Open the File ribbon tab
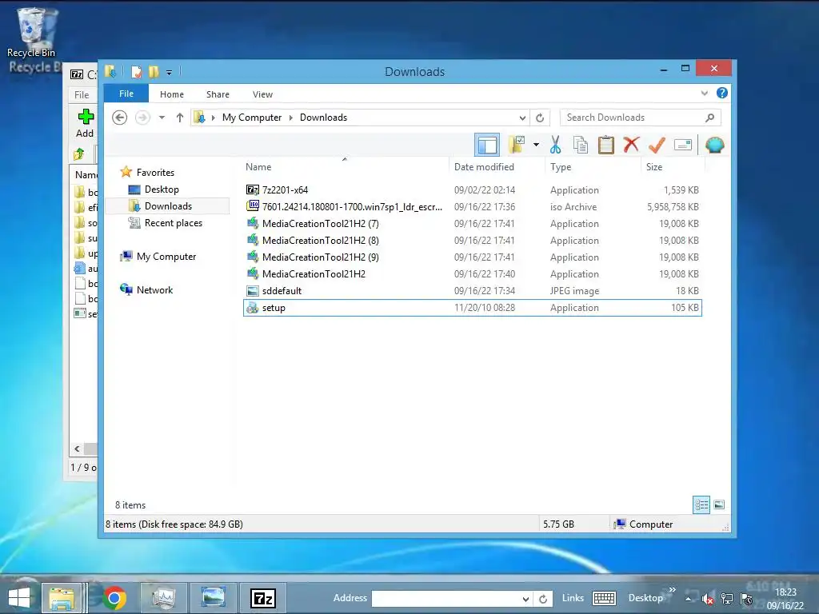 point(126,94)
